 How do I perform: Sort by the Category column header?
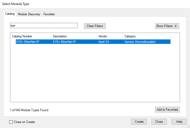146,36
